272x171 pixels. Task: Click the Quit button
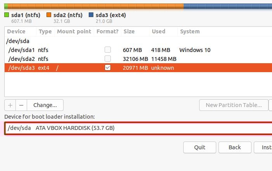coord(200,147)
